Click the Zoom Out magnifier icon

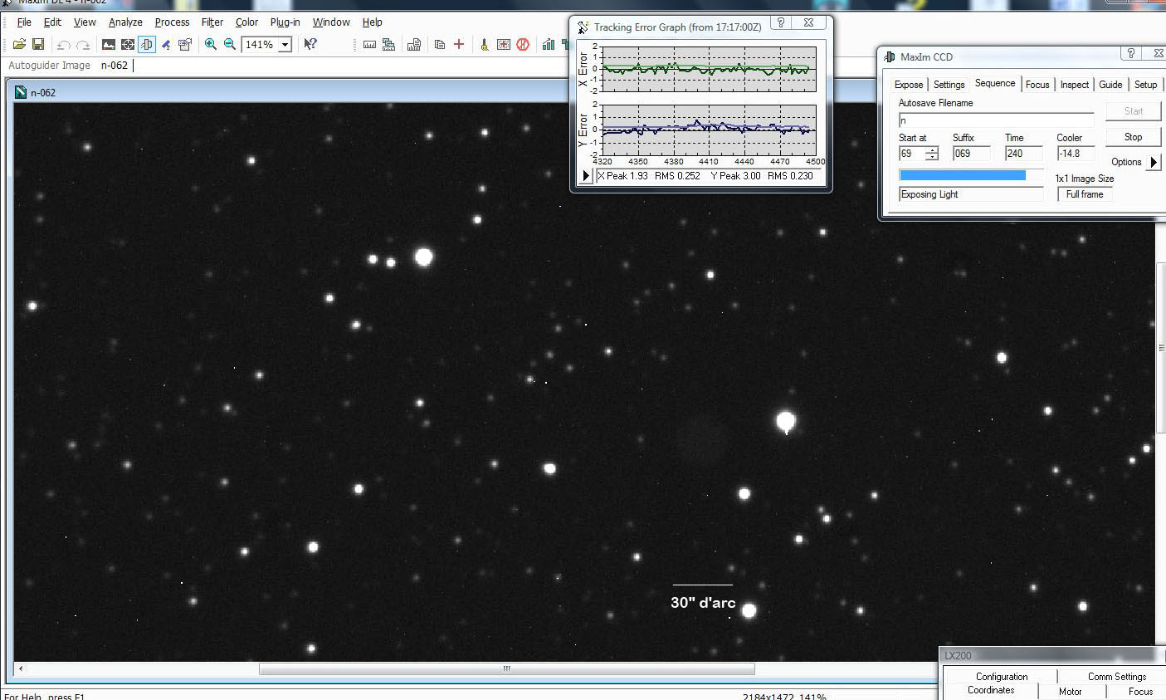(x=230, y=45)
